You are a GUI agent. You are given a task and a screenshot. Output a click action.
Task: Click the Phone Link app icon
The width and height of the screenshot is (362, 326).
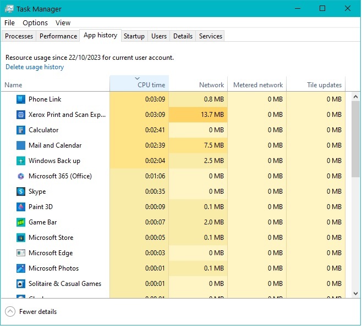(21, 99)
